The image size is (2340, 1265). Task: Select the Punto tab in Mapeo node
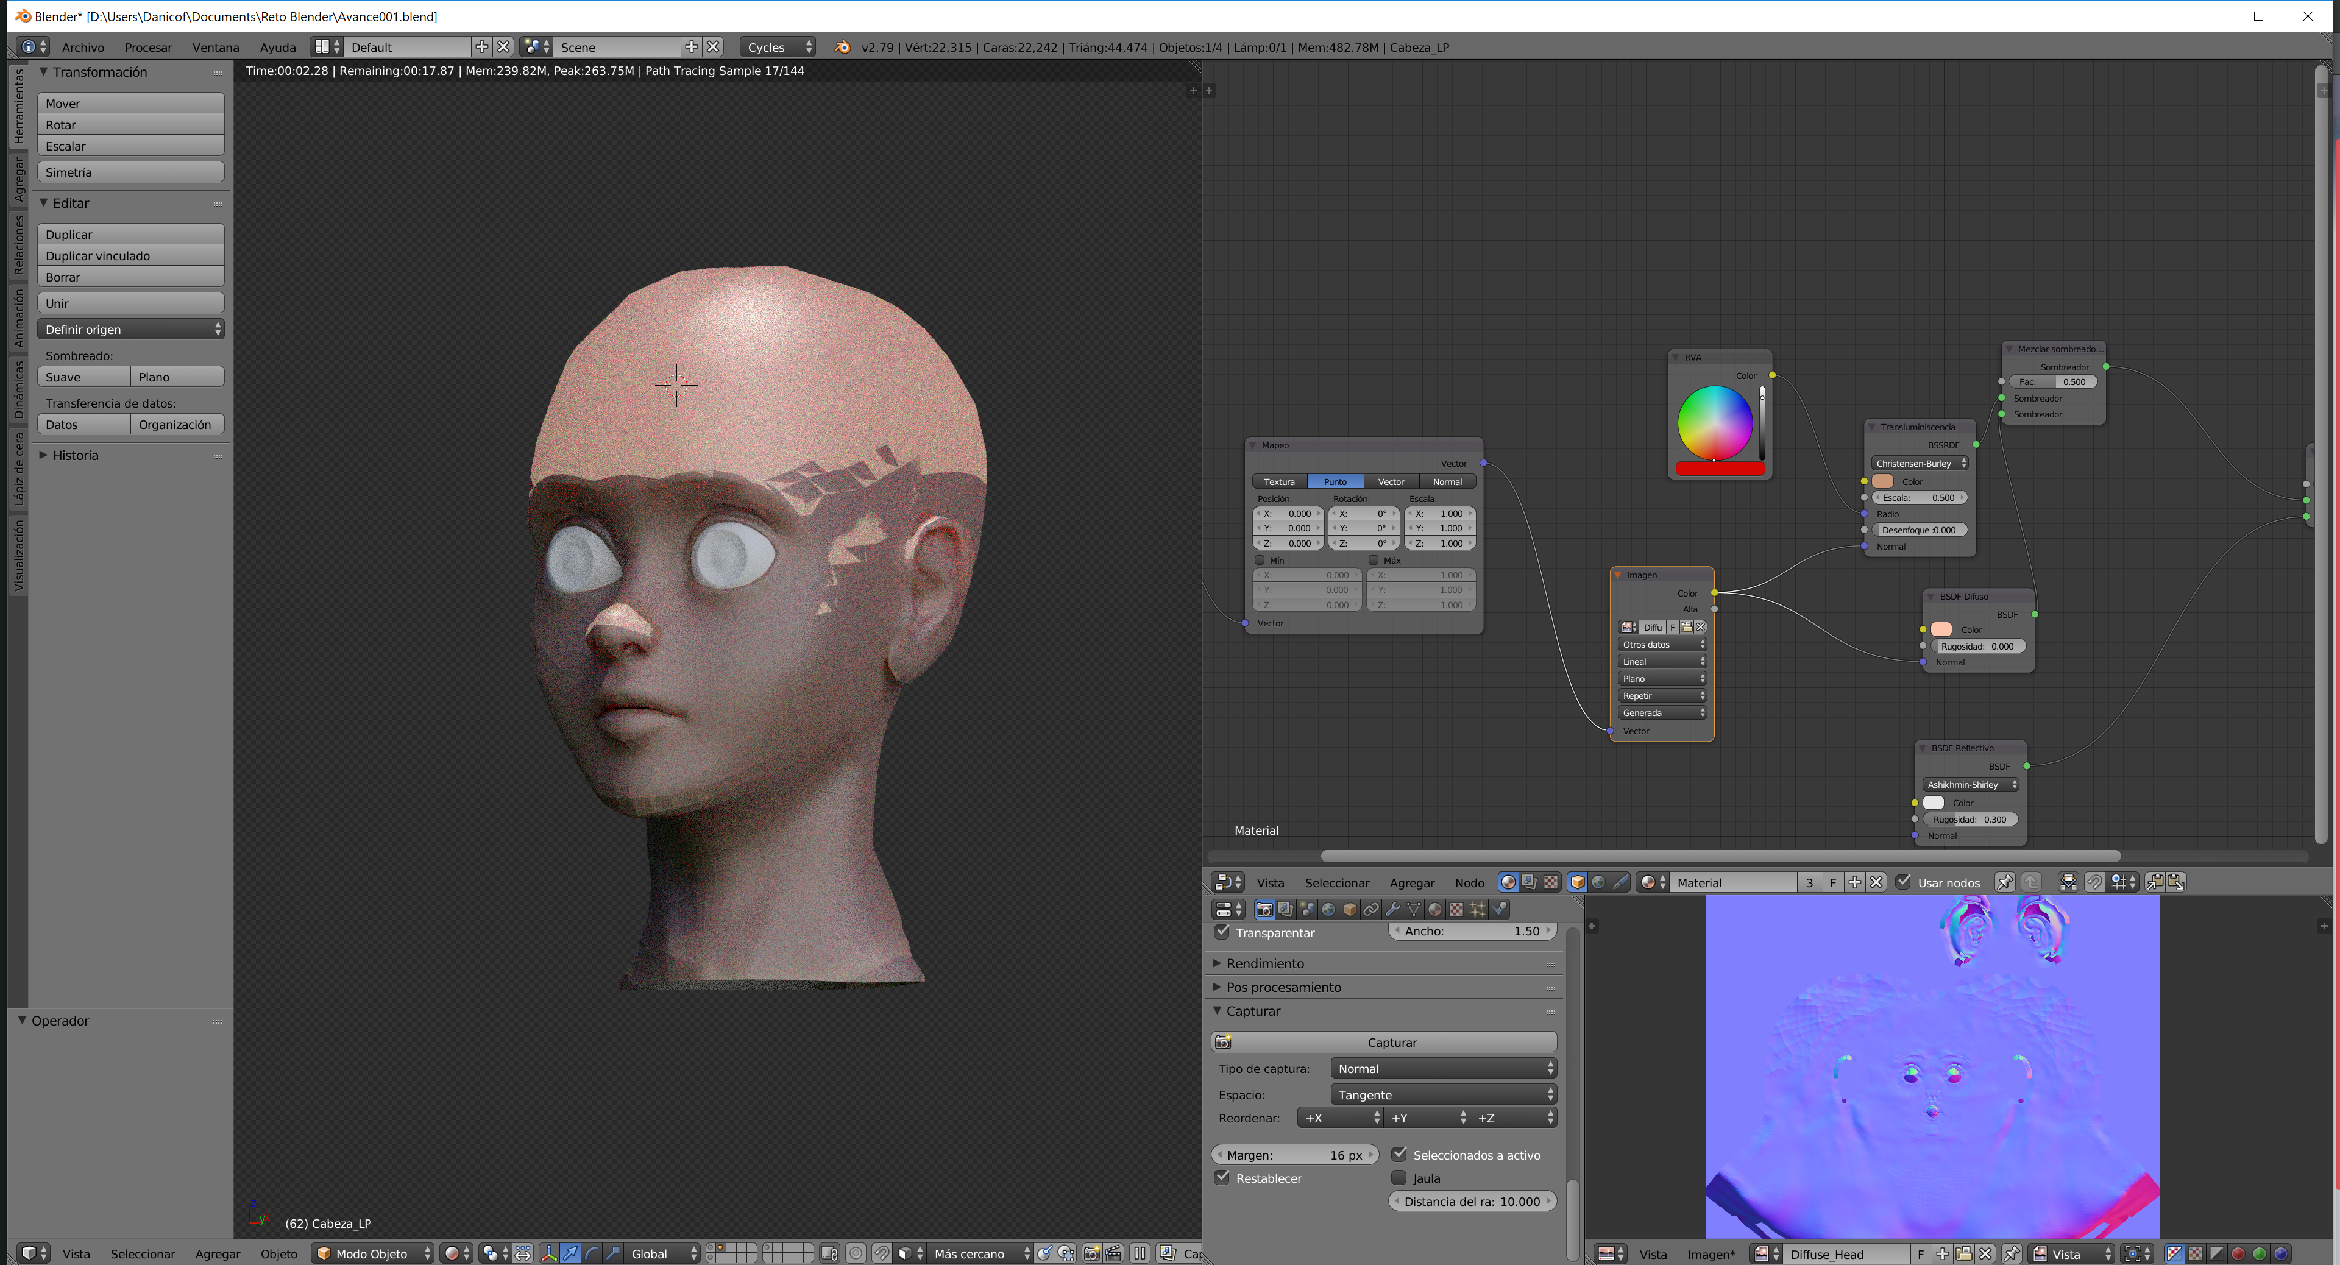pyautogui.click(x=1335, y=481)
